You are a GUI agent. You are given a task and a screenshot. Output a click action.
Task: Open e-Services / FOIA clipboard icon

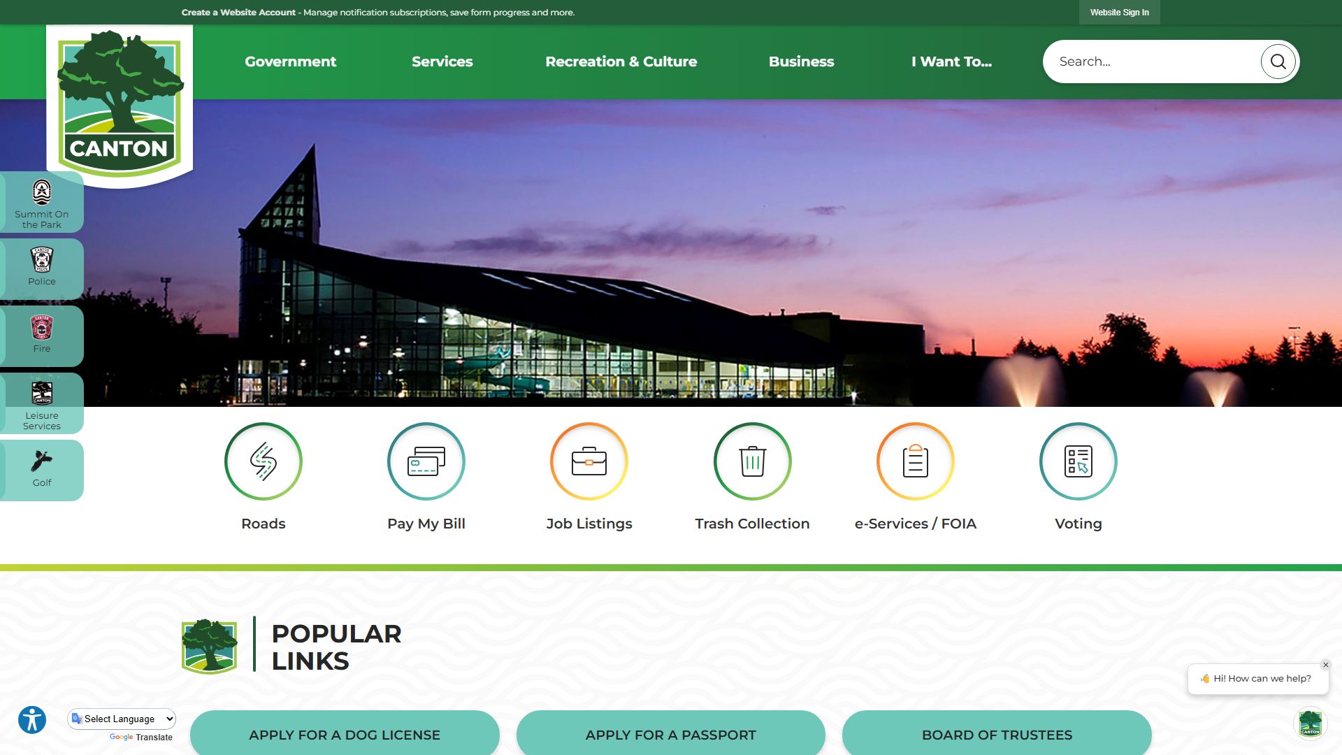tap(915, 461)
